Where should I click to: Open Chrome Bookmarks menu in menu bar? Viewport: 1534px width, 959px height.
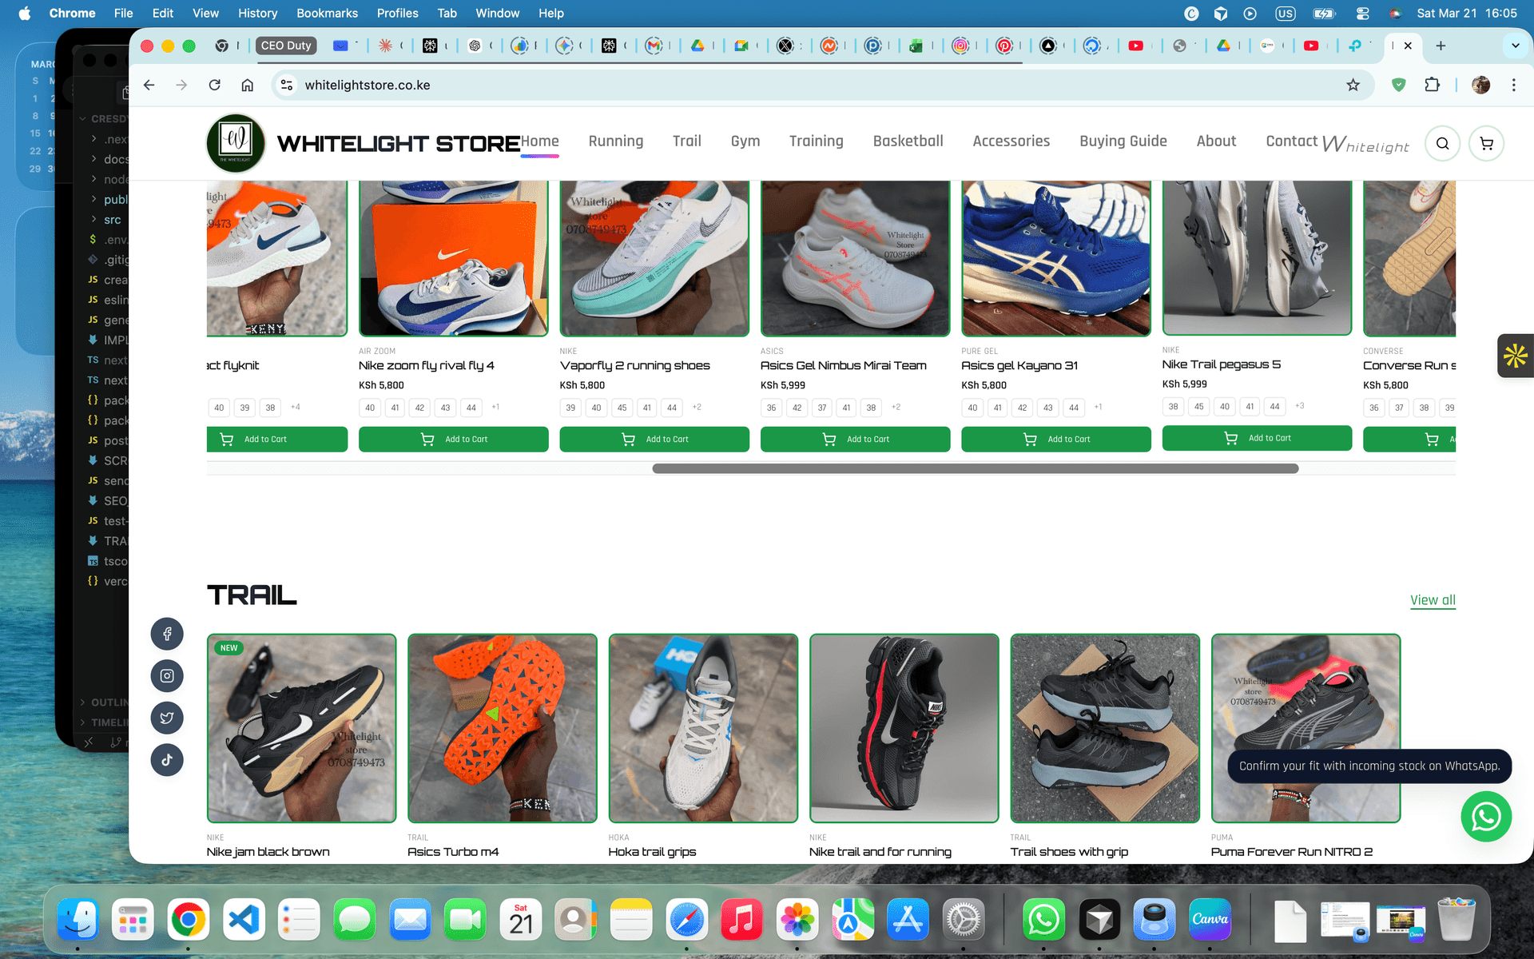click(x=327, y=13)
